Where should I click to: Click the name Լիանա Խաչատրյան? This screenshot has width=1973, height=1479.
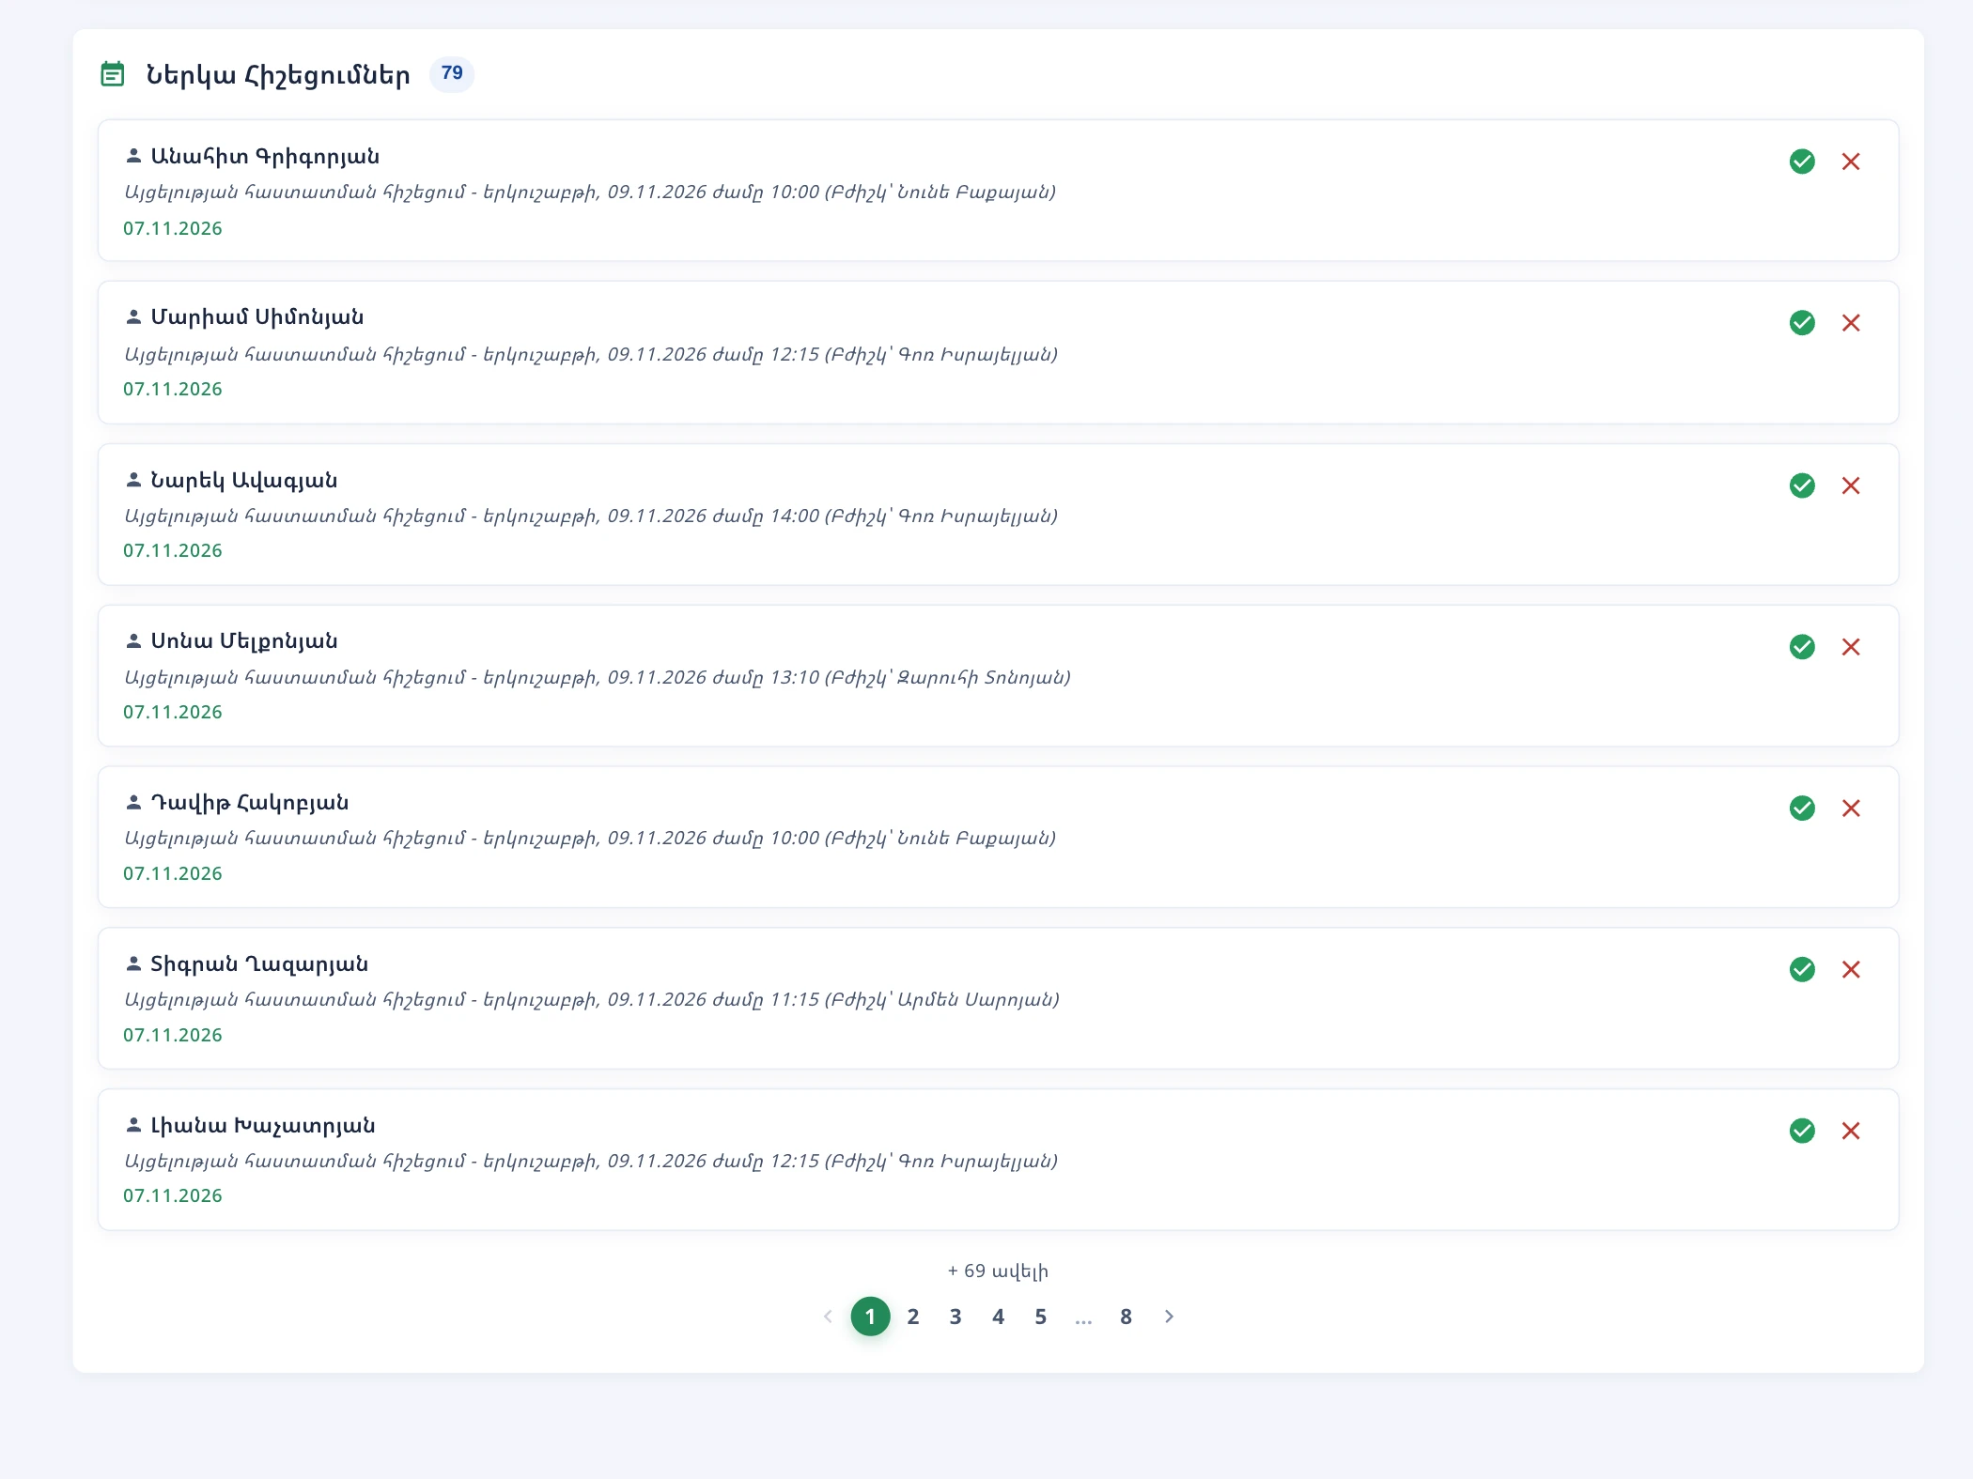pos(263,1125)
